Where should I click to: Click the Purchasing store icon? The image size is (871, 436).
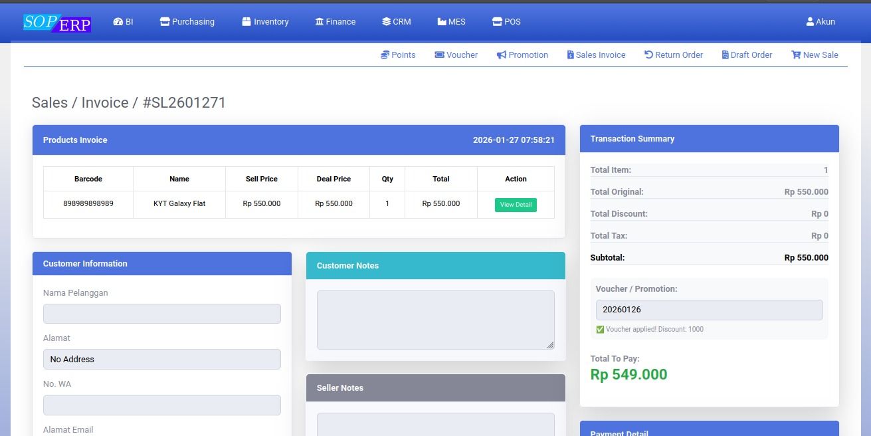pos(165,22)
